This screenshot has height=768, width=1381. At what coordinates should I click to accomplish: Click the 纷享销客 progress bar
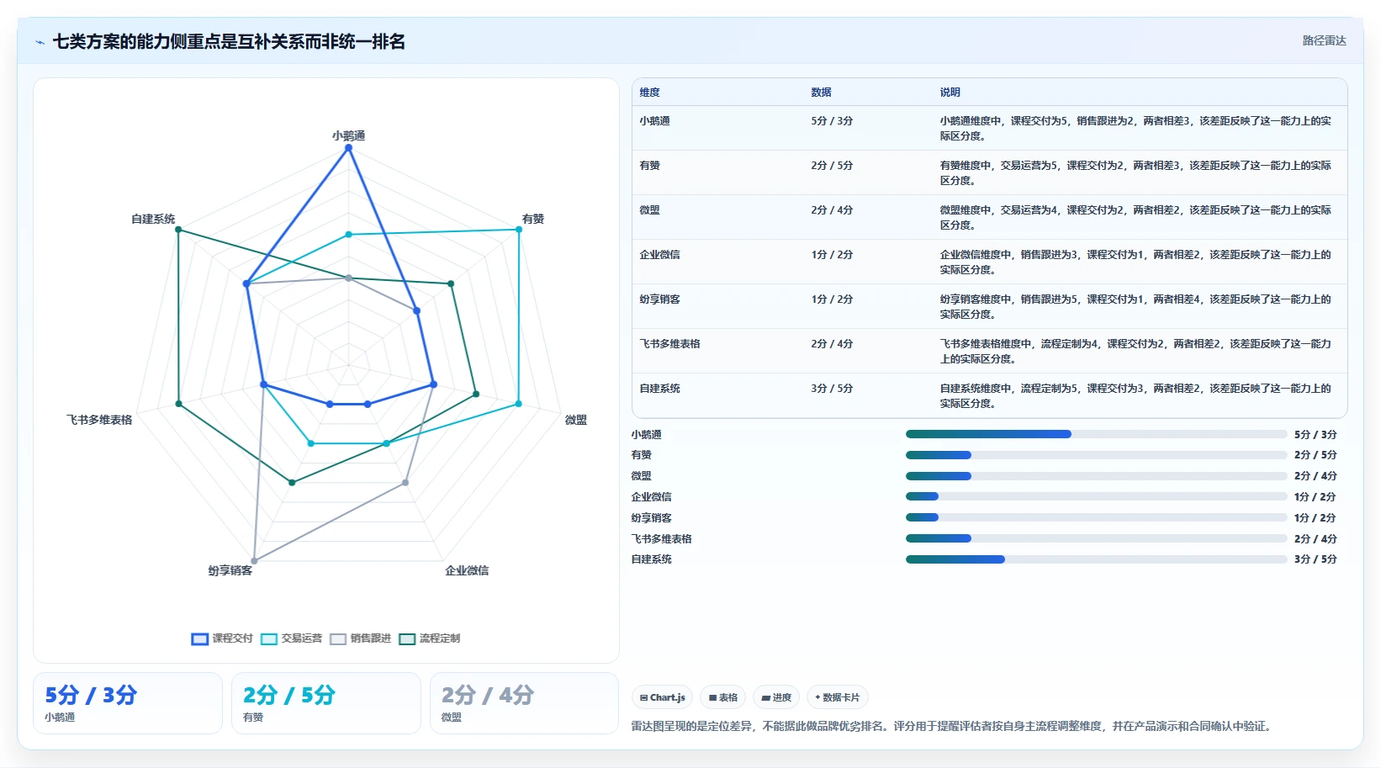(x=1096, y=517)
